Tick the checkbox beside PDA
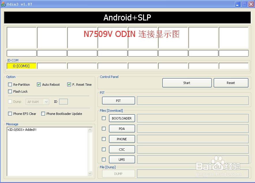Viewport: 255px width, 183px height. 104,128
